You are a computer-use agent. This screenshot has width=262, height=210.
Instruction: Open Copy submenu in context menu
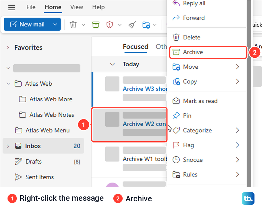(207, 82)
